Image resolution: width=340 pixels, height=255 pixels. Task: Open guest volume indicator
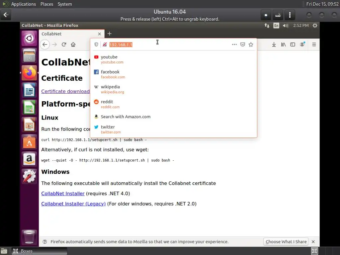click(x=286, y=26)
